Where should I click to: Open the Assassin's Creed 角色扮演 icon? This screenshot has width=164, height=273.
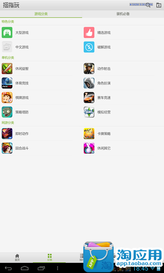pyautogui.click(x=89, y=83)
